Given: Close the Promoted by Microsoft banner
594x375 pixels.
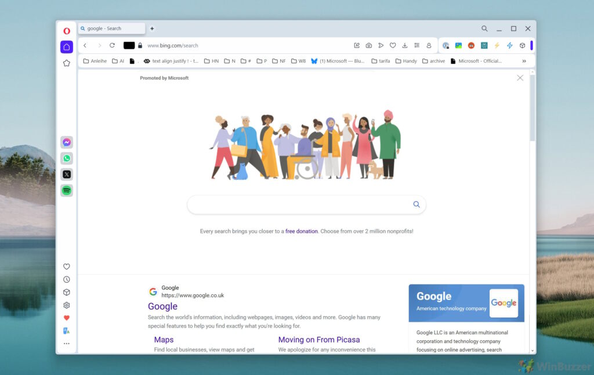Looking at the screenshot, I should pyautogui.click(x=520, y=78).
